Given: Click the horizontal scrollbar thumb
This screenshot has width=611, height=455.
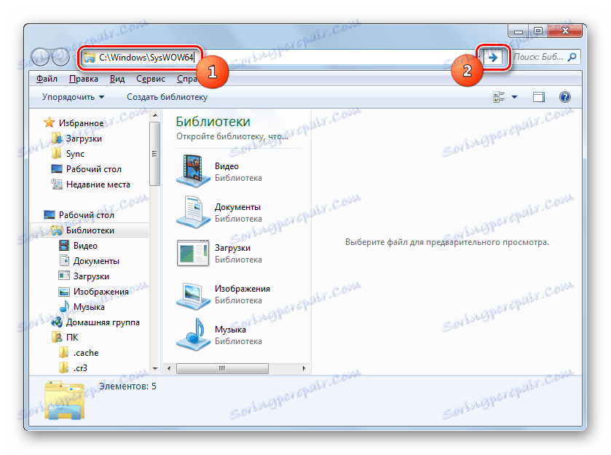Looking at the screenshot, I should pos(222,368).
